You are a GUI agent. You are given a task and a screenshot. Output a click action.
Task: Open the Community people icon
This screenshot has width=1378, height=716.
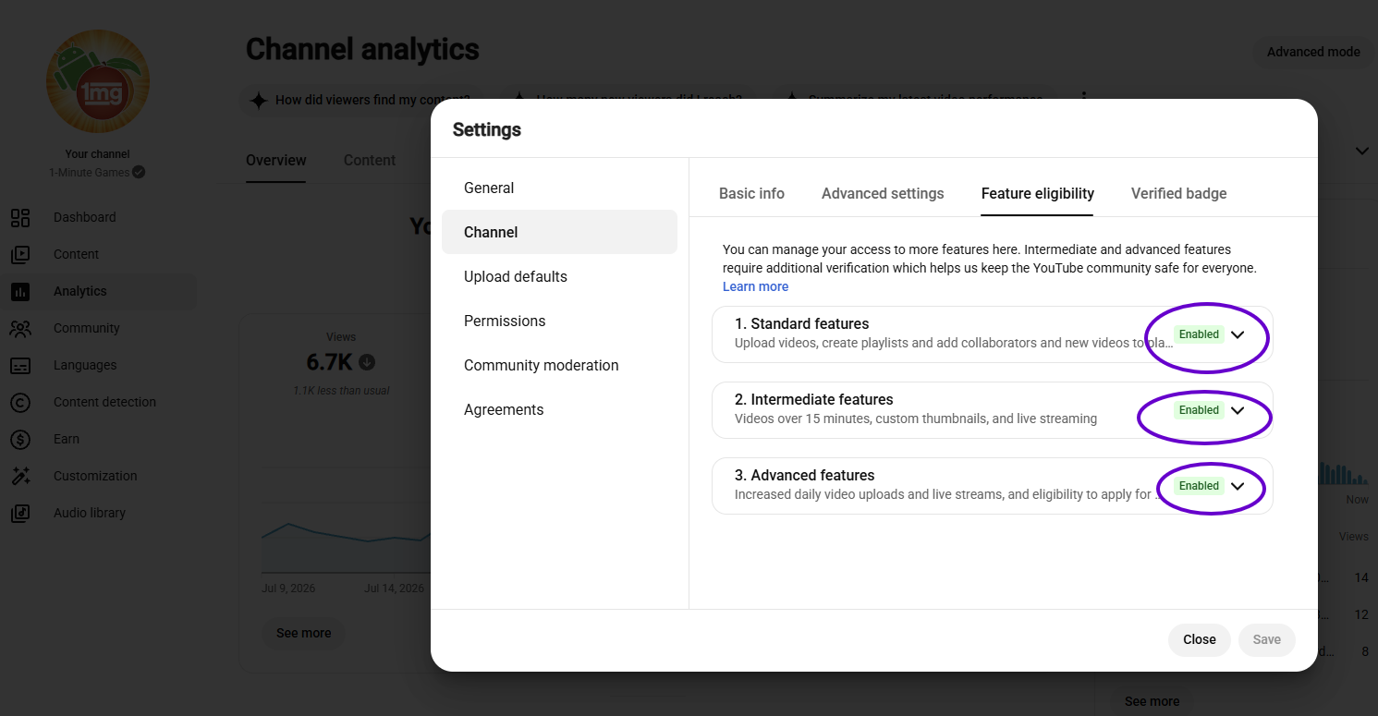(x=20, y=328)
